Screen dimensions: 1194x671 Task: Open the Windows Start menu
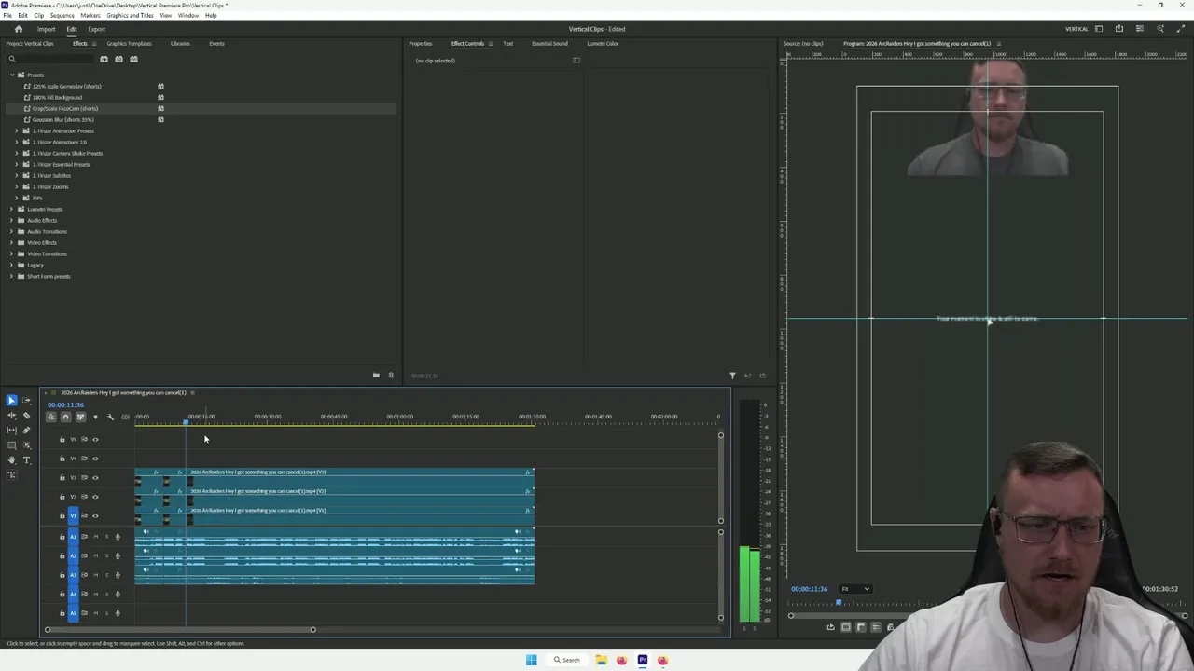pyautogui.click(x=531, y=660)
